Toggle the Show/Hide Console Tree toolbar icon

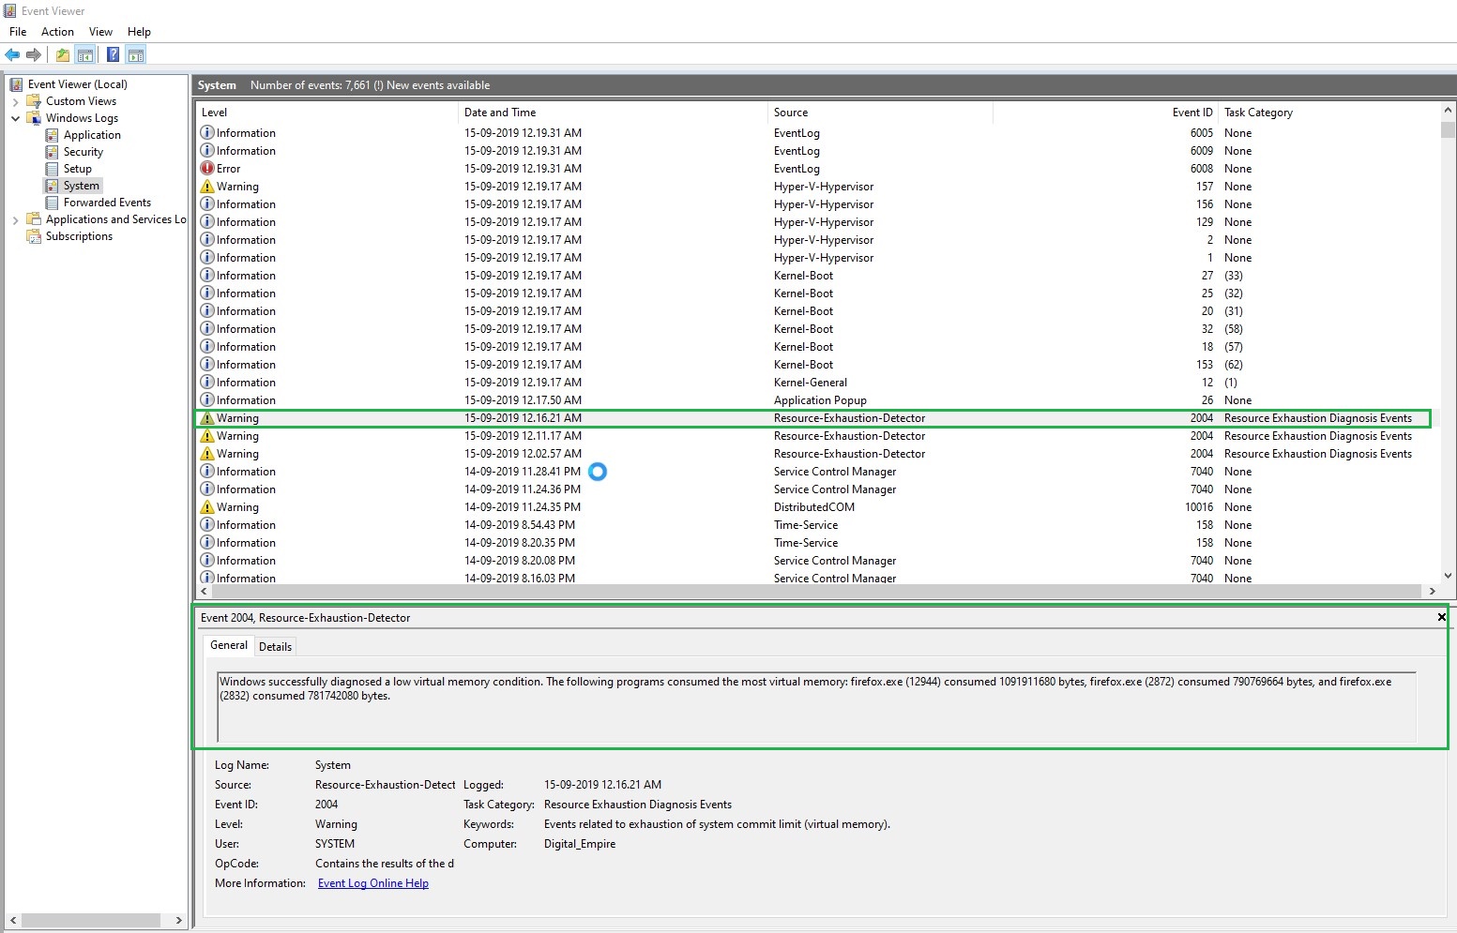click(85, 55)
